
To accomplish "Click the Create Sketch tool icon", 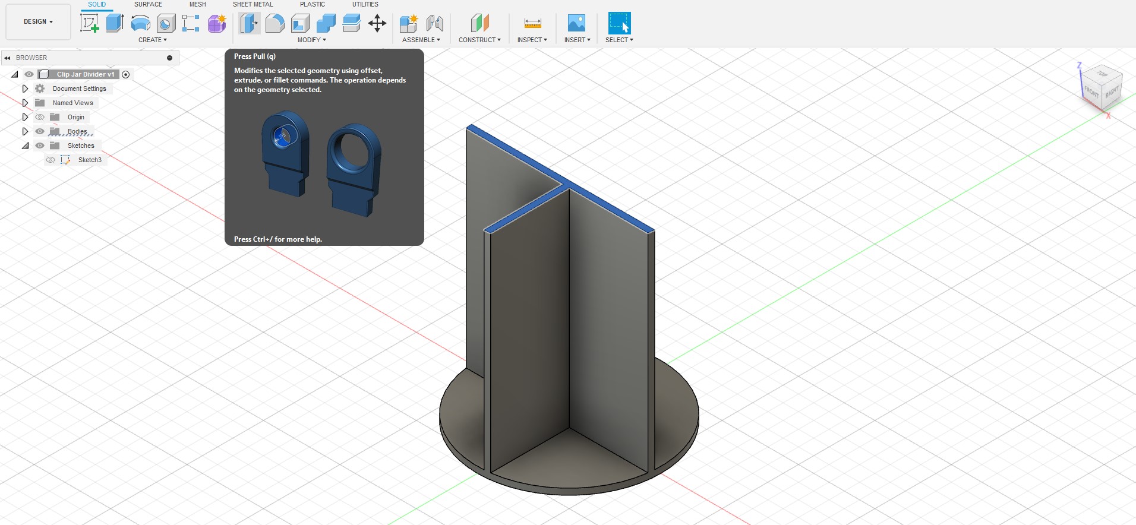I will click(x=89, y=24).
